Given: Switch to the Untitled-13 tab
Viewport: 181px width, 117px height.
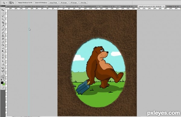Looking at the screenshot, I should (110, 6).
